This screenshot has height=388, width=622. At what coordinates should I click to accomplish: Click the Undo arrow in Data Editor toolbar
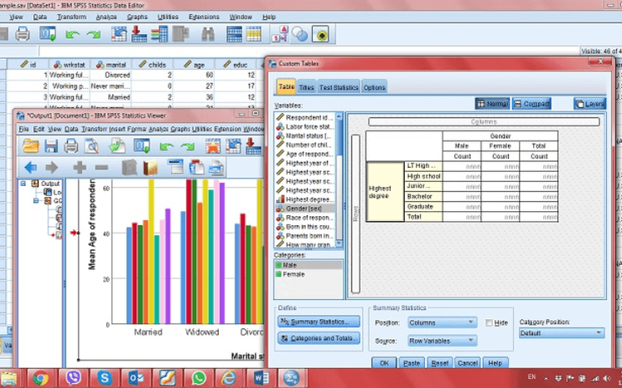tap(72, 35)
